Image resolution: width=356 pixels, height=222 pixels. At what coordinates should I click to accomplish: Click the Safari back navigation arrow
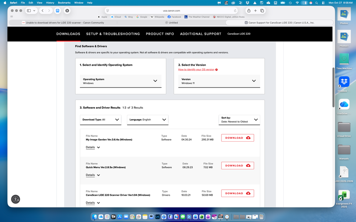pyautogui.click(x=42, y=11)
